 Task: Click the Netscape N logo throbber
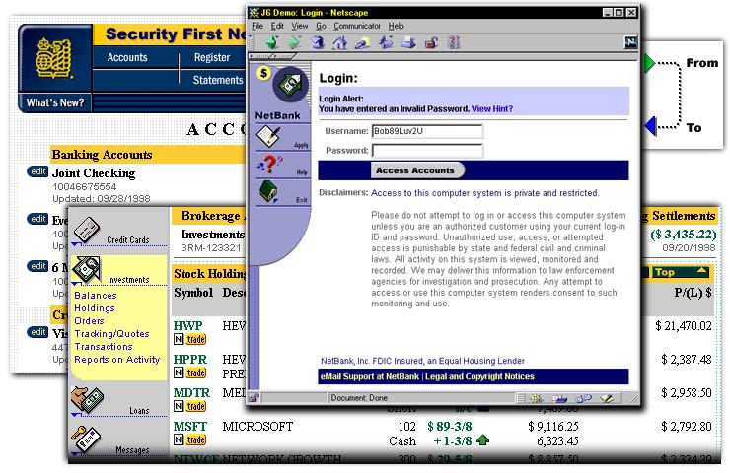tap(630, 42)
